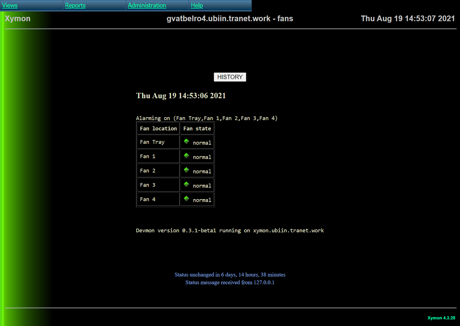Click green status icon for Fan 1

click(x=186, y=156)
